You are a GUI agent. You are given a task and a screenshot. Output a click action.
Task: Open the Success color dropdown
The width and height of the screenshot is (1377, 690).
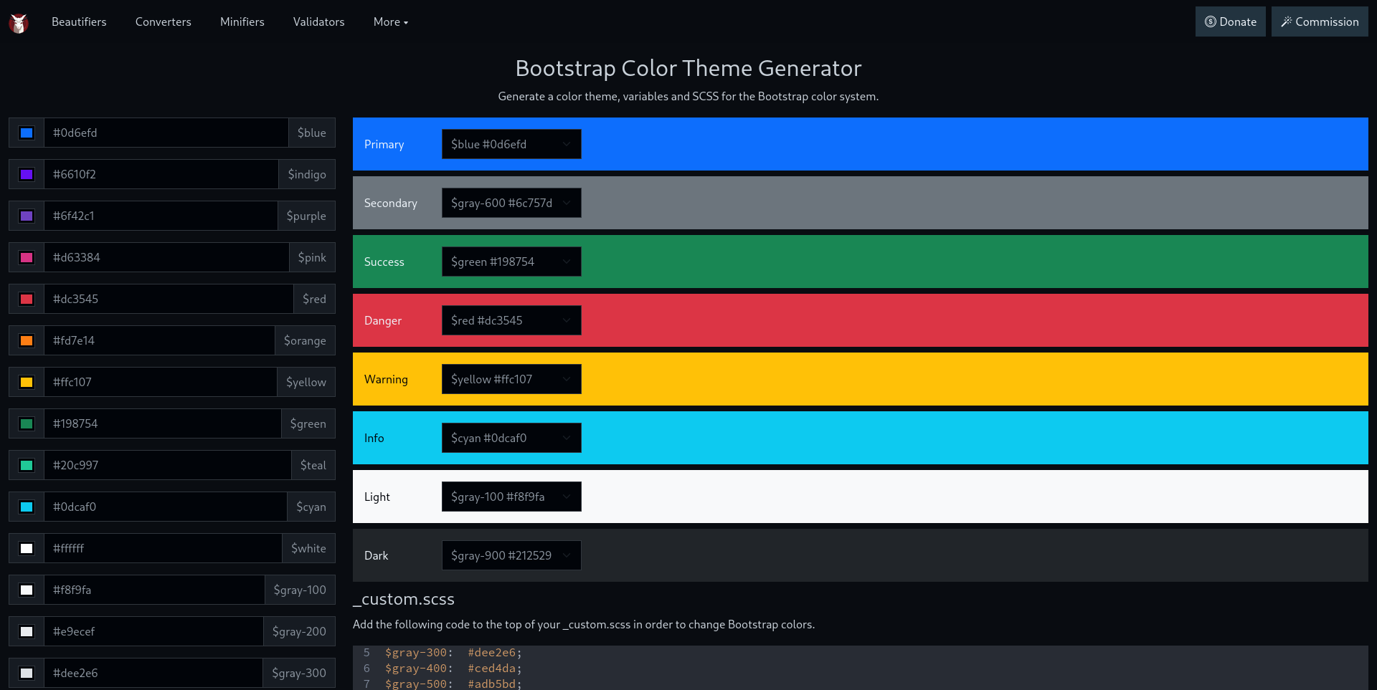point(511,262)
